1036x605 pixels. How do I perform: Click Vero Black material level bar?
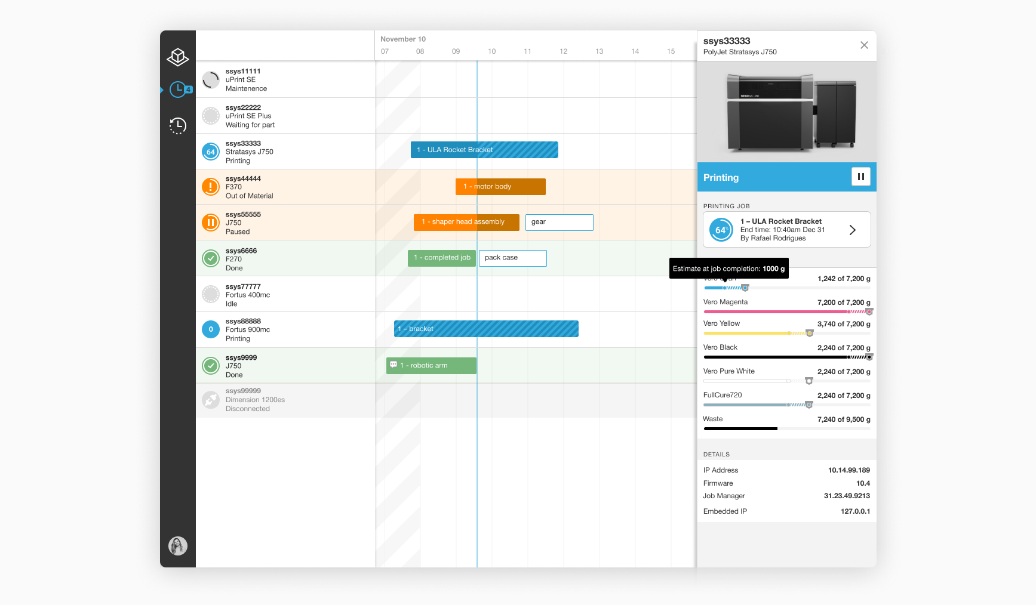coord(787,357)
